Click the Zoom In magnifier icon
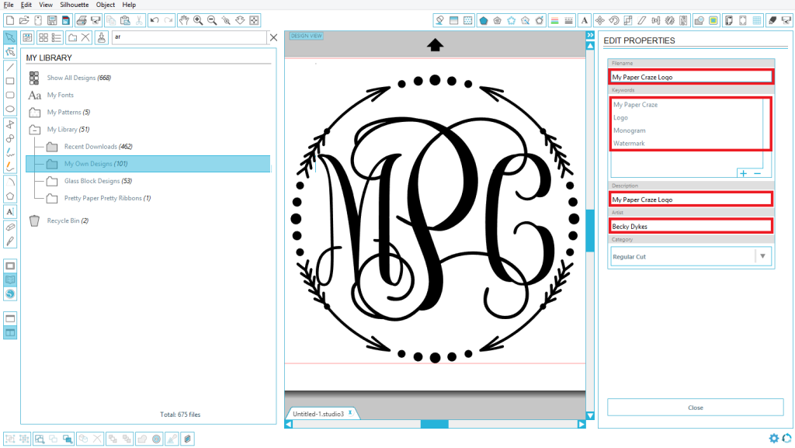 [198, 19]
